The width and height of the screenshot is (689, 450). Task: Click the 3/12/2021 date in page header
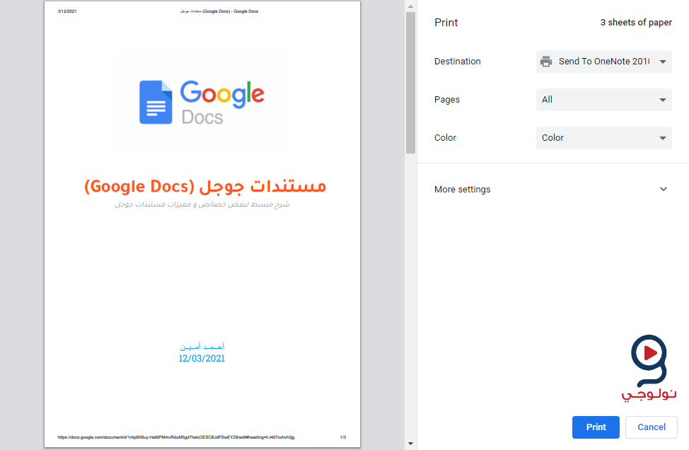(67, 11)
